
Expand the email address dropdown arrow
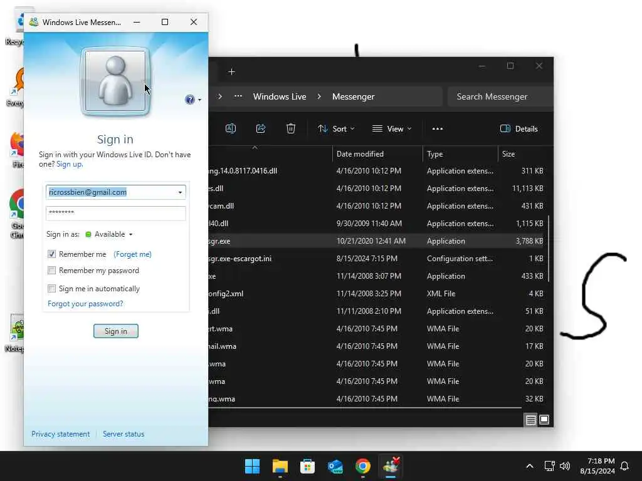point(180,192)
